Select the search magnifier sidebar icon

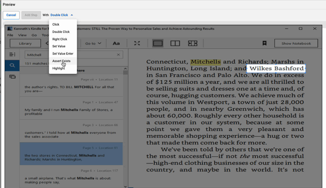pos(12,66)
